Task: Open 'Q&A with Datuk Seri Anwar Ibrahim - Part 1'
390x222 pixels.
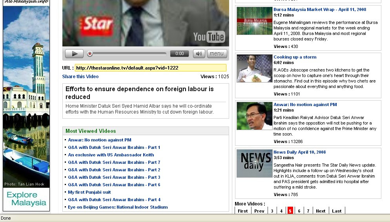Action: pyautogui.click(x=114, y=147)
